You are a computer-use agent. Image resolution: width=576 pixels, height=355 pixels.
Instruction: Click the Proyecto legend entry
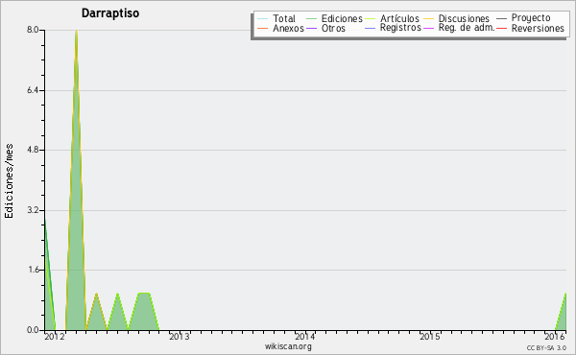tap(523, 18)
